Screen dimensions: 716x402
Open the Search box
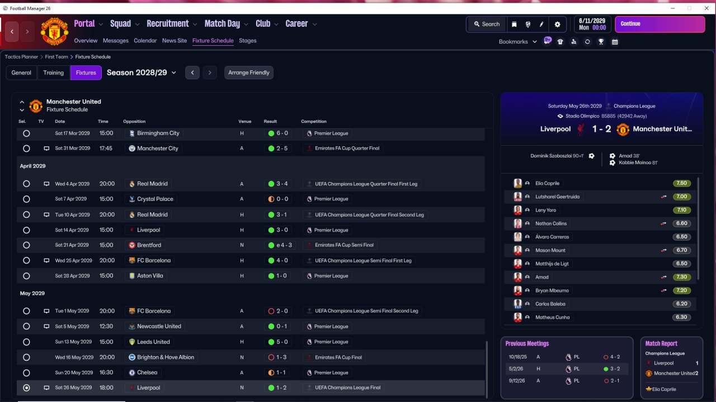click(x=487, y=24)
